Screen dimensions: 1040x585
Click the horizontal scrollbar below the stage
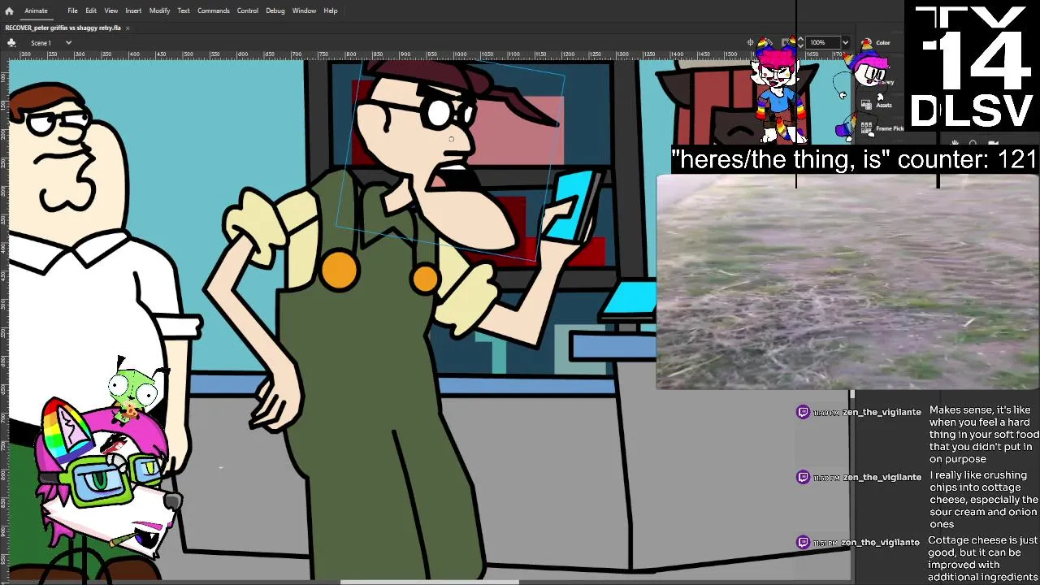429,582
